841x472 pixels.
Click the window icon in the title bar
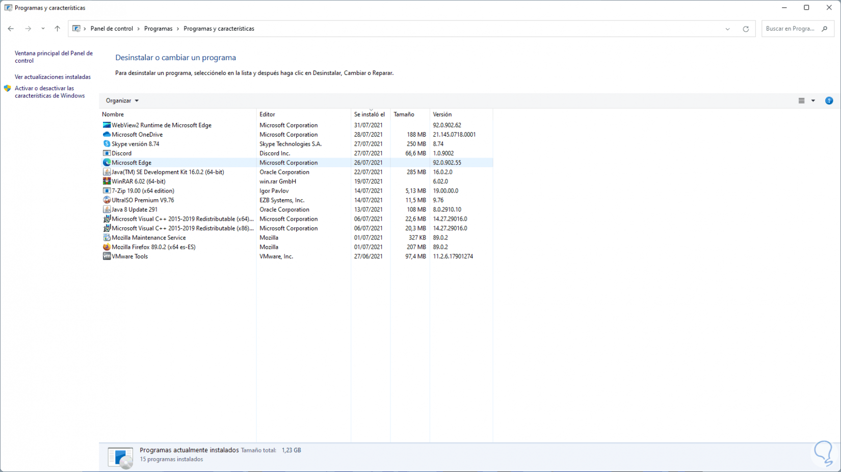click(x=8, y=8)
